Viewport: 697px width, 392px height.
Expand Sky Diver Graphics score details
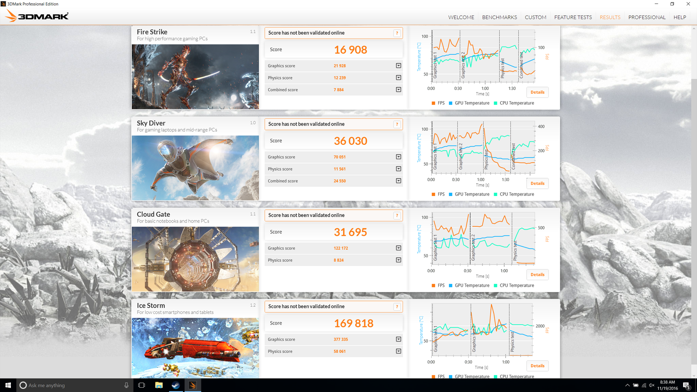pos(399,157)
